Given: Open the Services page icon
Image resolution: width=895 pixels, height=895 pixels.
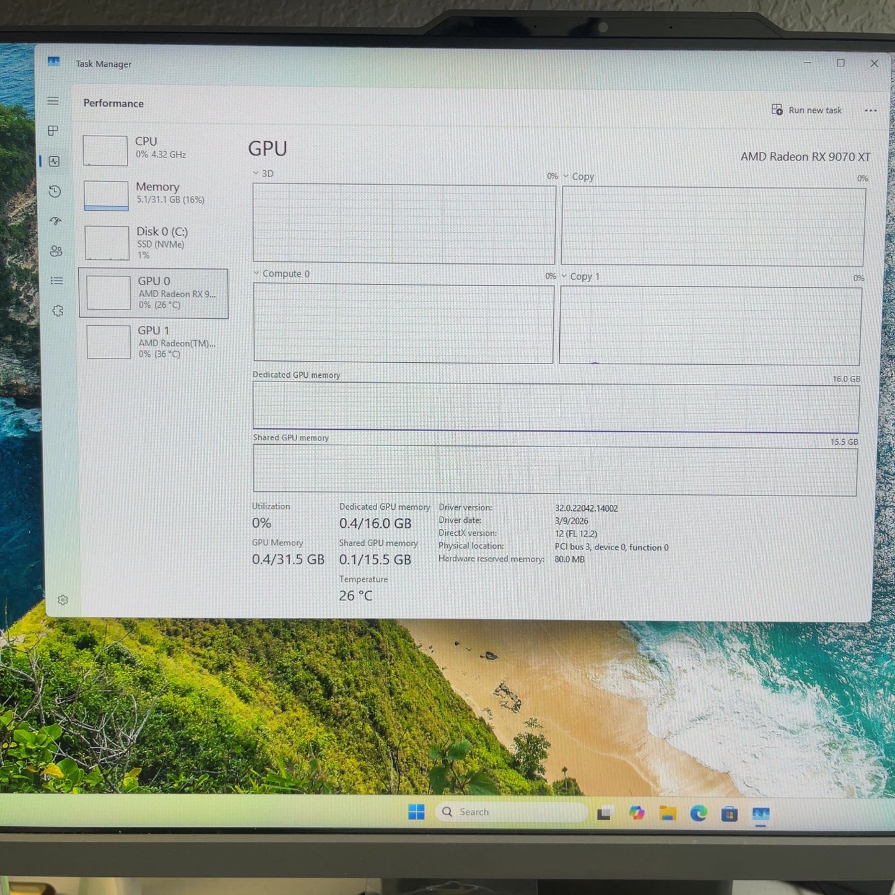Looking at the screenshot, I should [x=58, y=310].
